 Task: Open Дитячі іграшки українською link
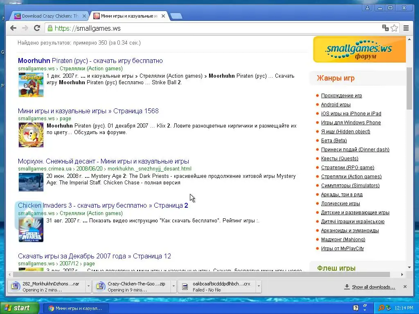(x=353, y=221)
